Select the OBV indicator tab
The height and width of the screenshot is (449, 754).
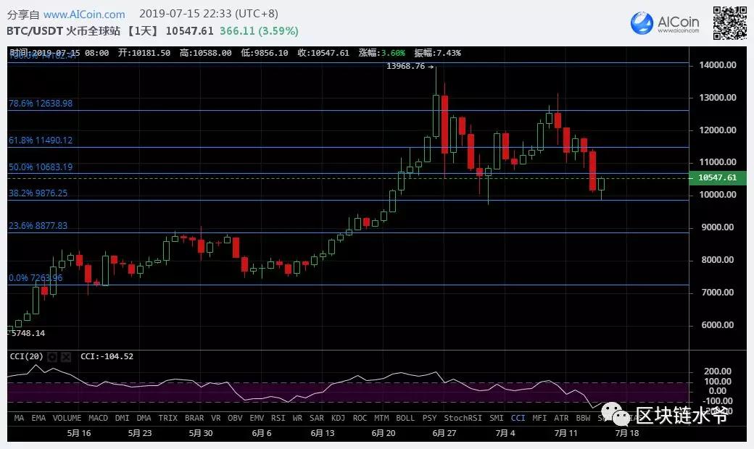point(235,418)
